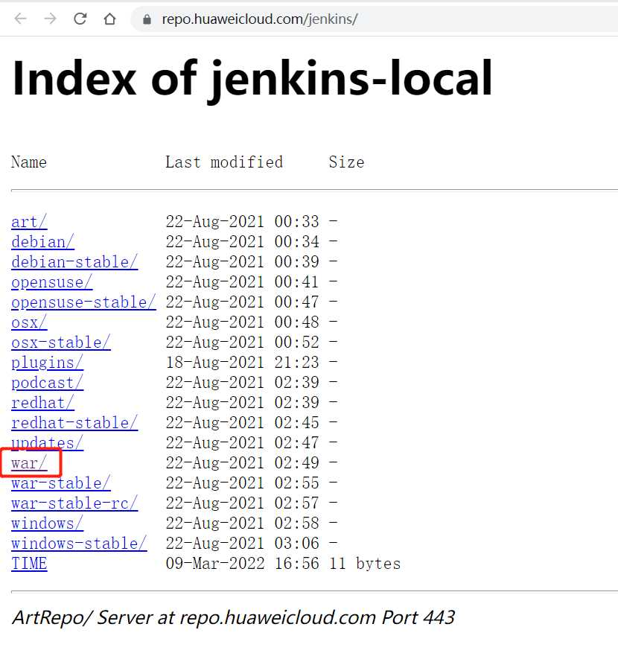Viewport: 618px width, 659px height.
Task: Click the date 18-Aug-2021 21:23
Action: click(x=243, y=363)
